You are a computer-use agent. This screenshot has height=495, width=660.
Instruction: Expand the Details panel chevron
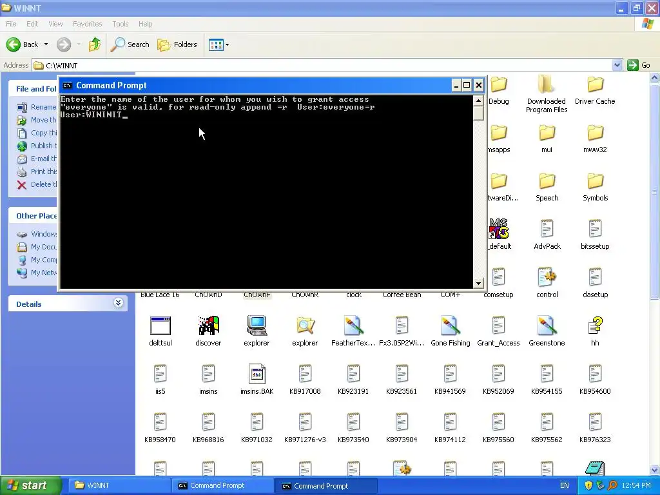coord(119,303)
